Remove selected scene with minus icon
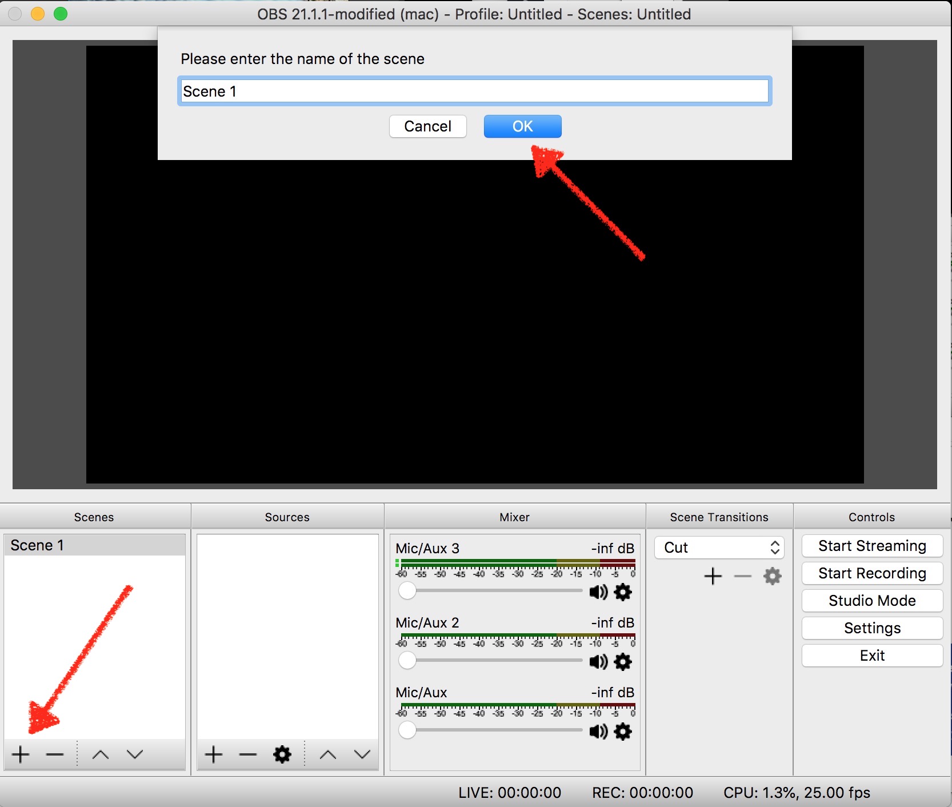The image size is (952, 807). 55,754
